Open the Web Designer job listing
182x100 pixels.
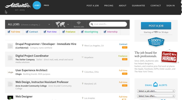coord(24,96)
